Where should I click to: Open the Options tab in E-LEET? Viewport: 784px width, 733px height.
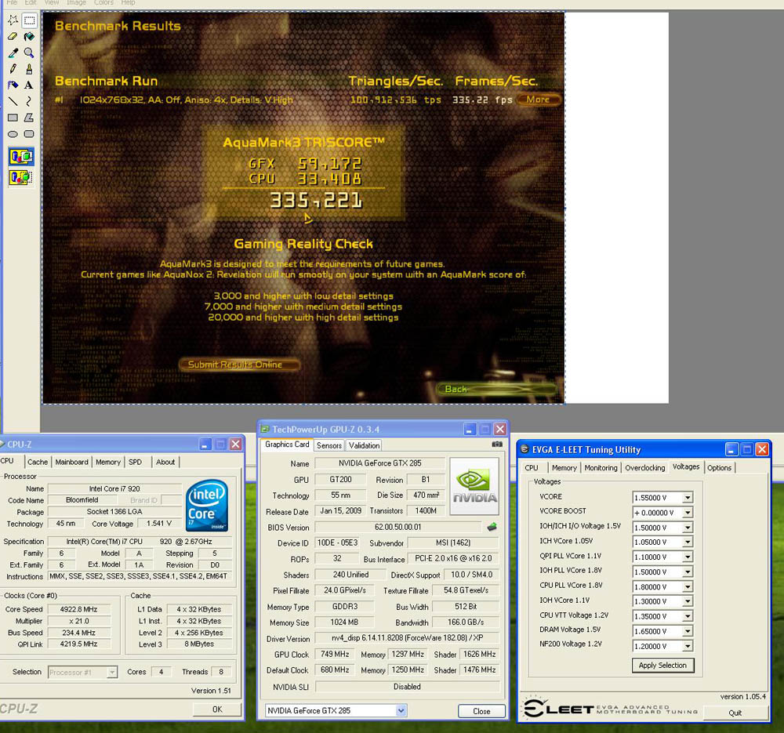[719, 467]
